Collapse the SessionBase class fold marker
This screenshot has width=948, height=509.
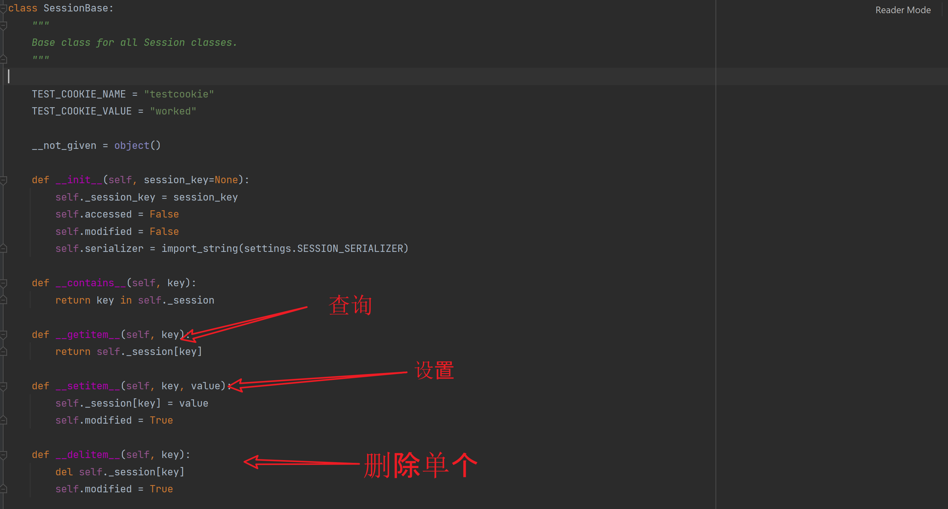[x=3, y=8]
